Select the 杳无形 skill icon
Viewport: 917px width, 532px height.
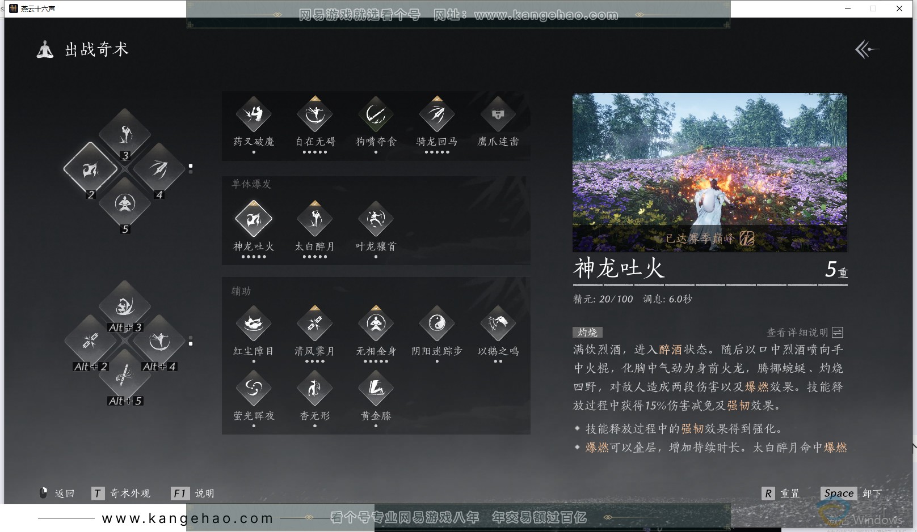(315, 388)
